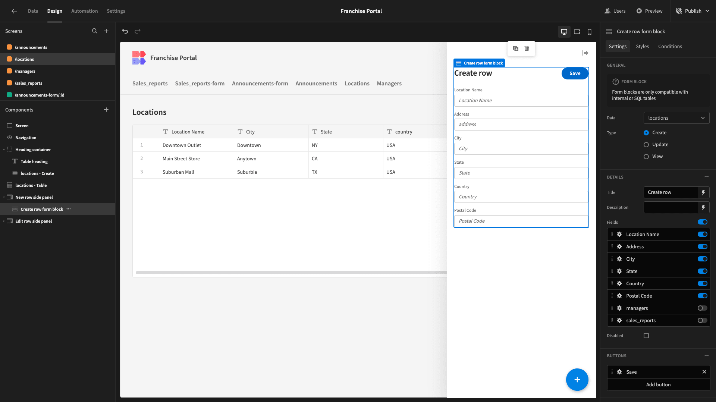Redo the last change
The width and height of the screenshot is (716, 402).
(138, 31)
